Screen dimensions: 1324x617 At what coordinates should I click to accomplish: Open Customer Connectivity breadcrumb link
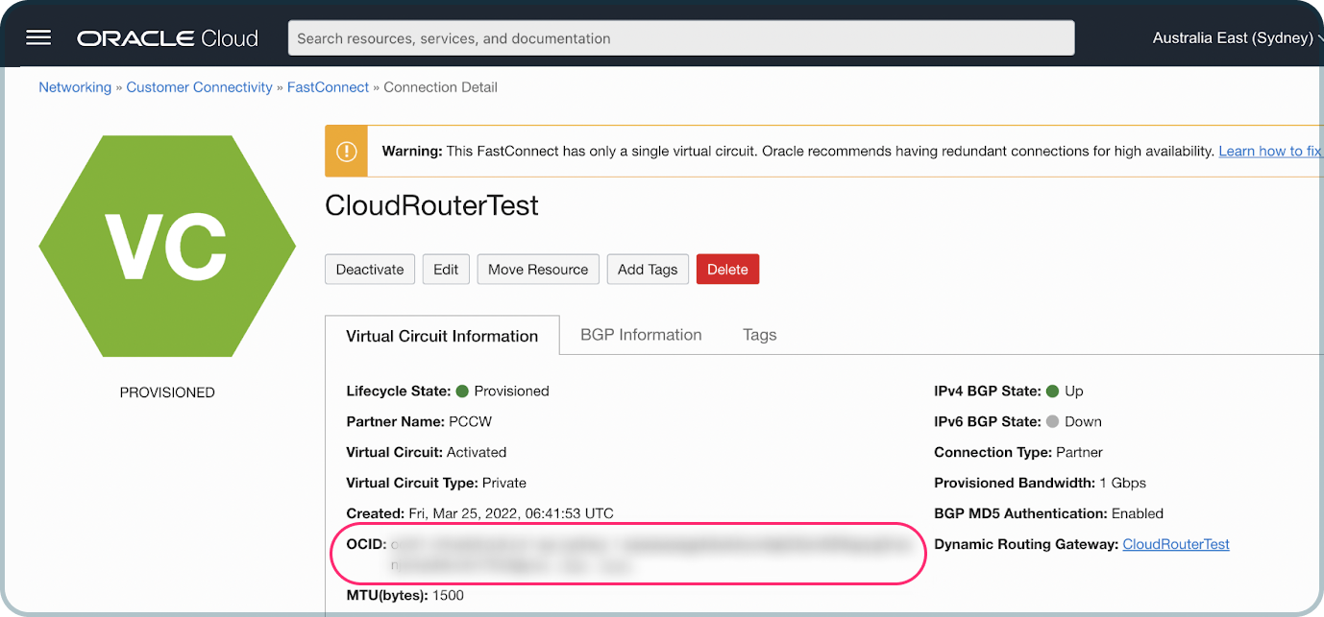200,87
